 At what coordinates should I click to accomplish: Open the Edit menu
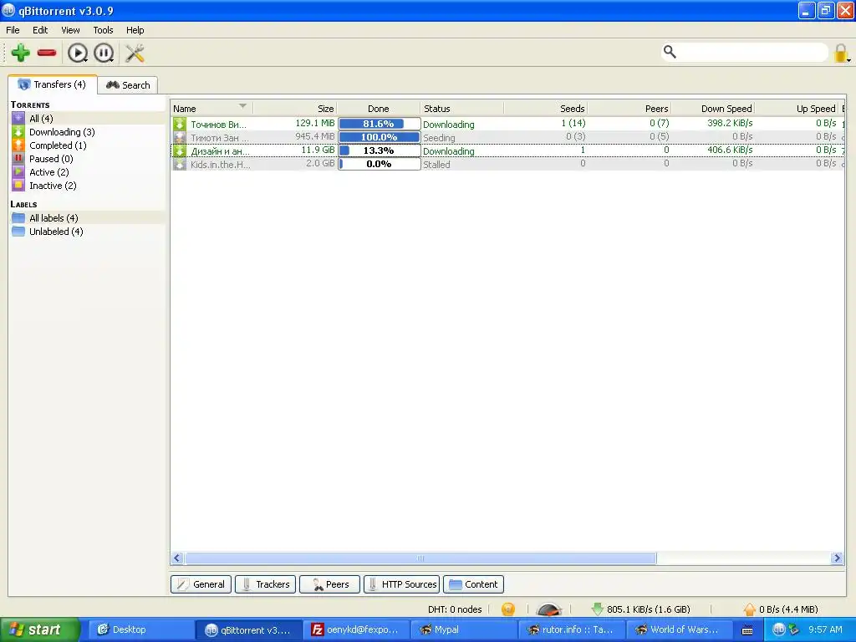tap(40, 30)
